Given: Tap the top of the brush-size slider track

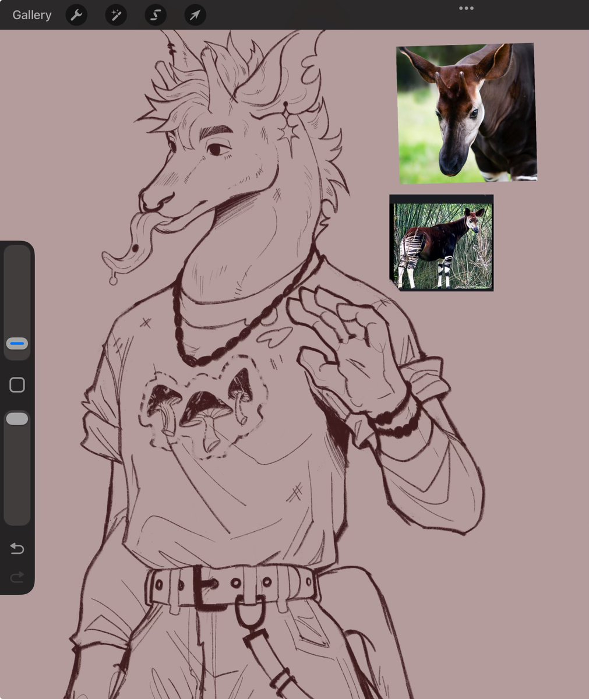Looking at the screenshot, I should [x=17, y=256].
